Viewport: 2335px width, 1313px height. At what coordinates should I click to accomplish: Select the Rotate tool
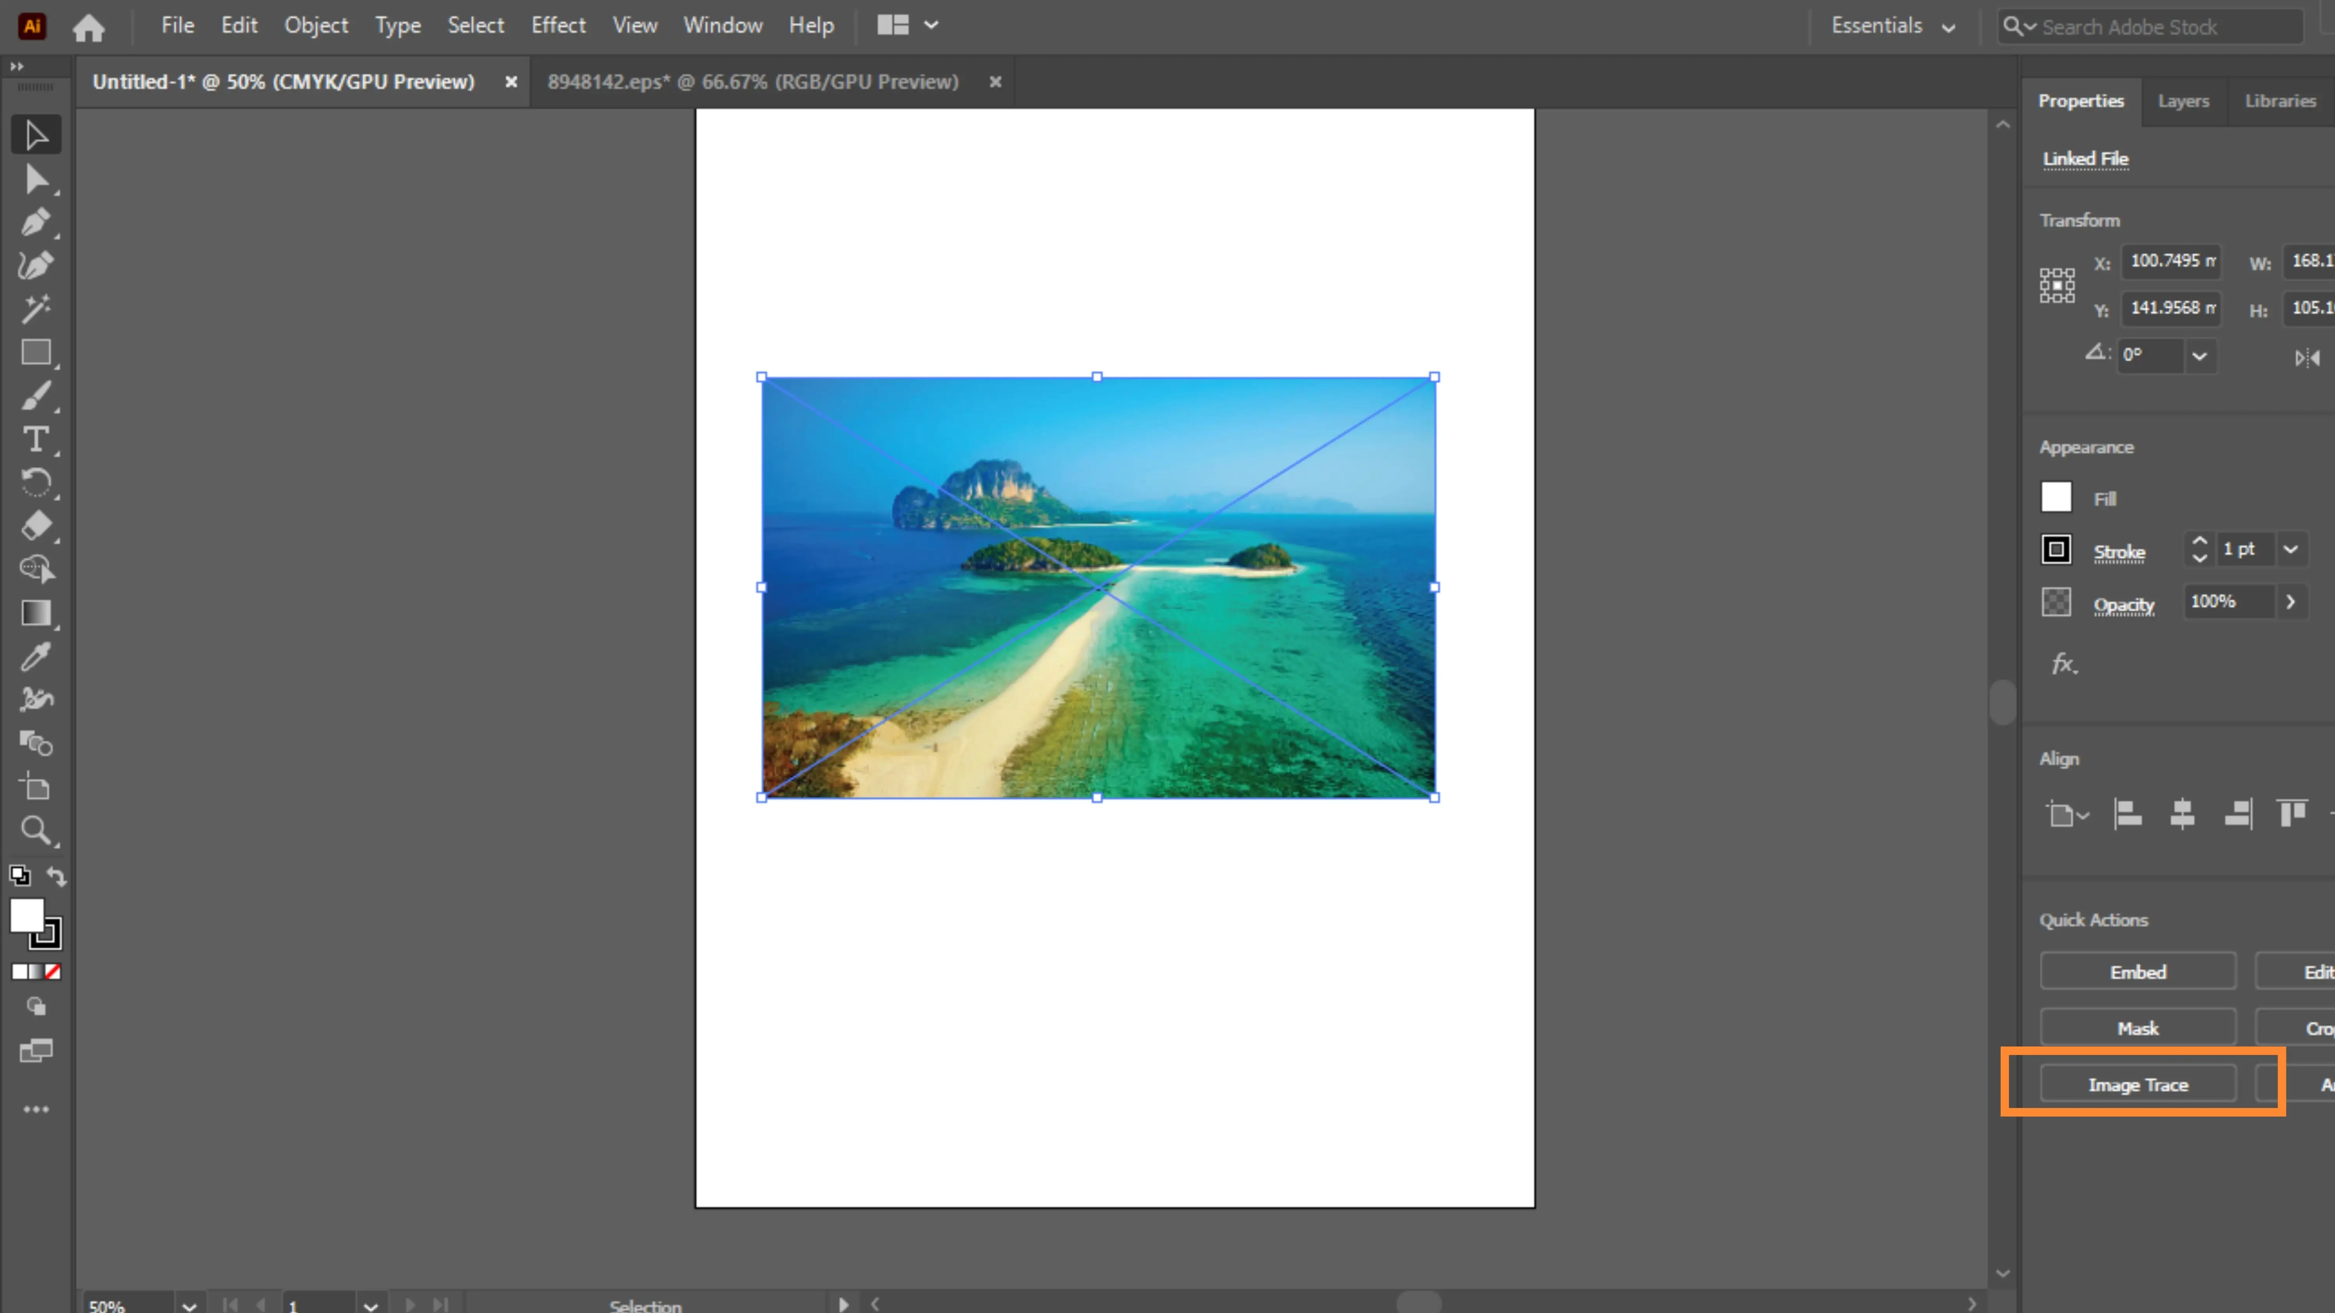click(36, 482)
